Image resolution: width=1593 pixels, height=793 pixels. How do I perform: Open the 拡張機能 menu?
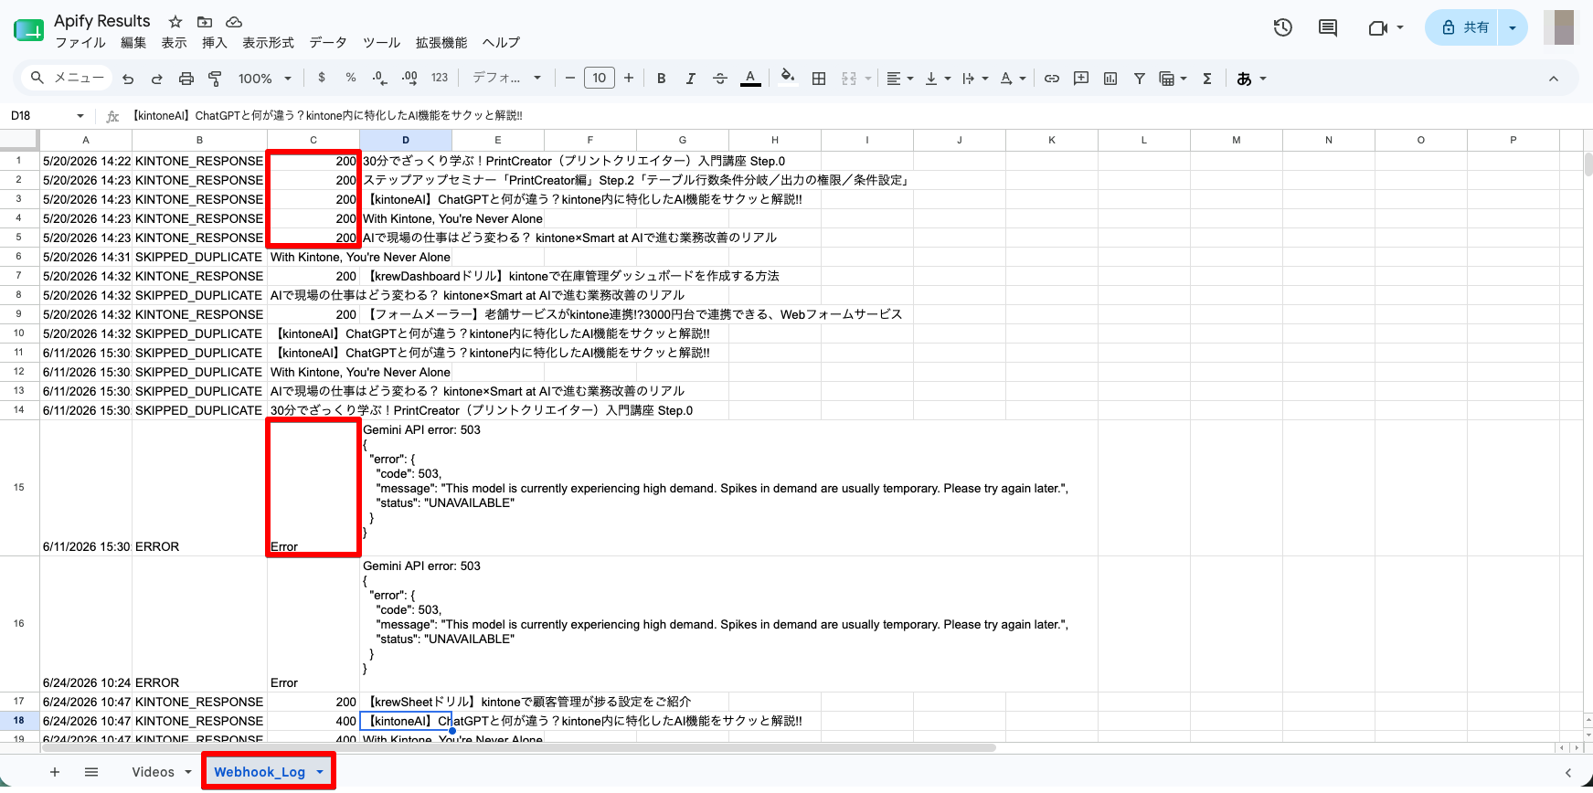click(441, 43)
